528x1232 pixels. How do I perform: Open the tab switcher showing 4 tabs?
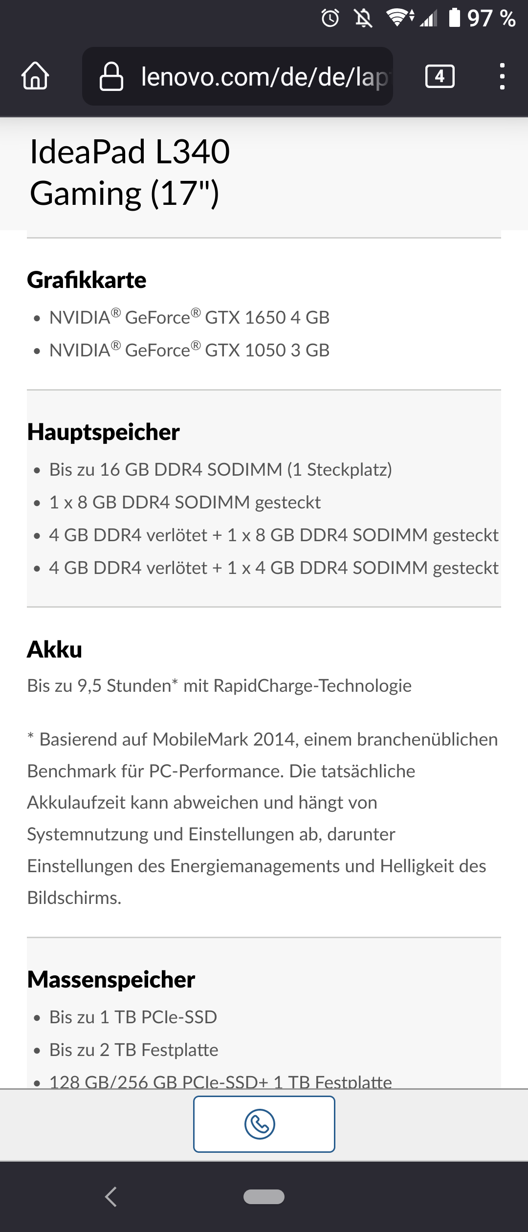(440, 77)
